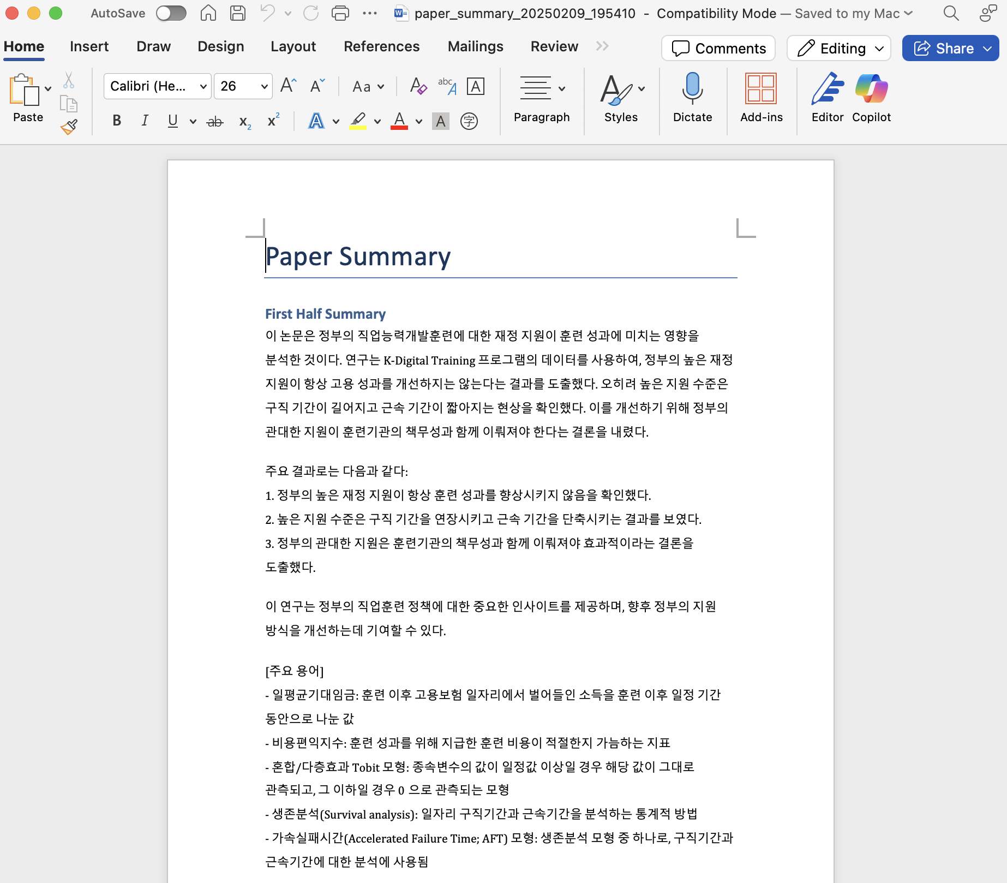1007x883 pixels.
Task: Click the Paper Summary title text
Action: 358,256
